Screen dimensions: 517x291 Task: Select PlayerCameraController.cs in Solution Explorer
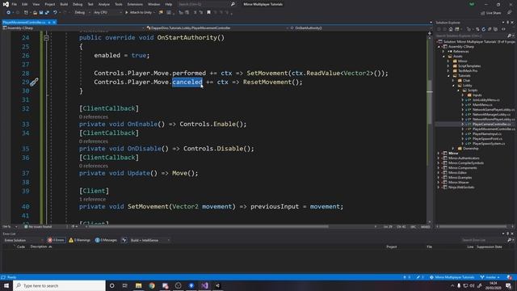[x=491, y=124]
